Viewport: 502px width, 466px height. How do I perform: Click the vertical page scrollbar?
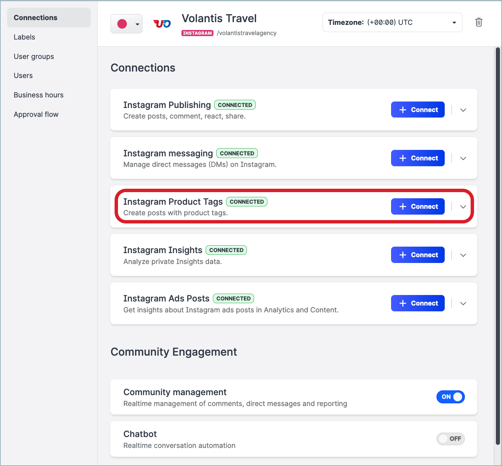point(498,245)
